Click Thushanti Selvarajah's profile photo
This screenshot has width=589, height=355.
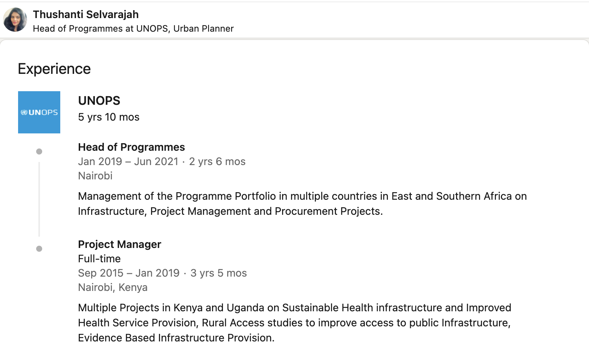pos(15,20)
